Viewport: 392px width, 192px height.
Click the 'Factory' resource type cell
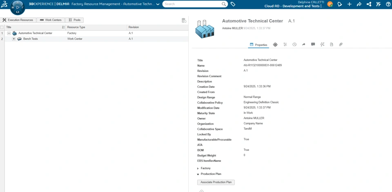click(72, 33)
